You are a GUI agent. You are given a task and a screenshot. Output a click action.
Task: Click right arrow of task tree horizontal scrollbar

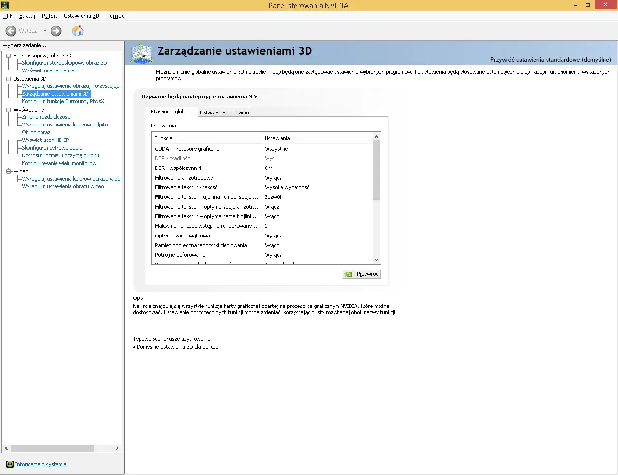[x=117, y=448]
